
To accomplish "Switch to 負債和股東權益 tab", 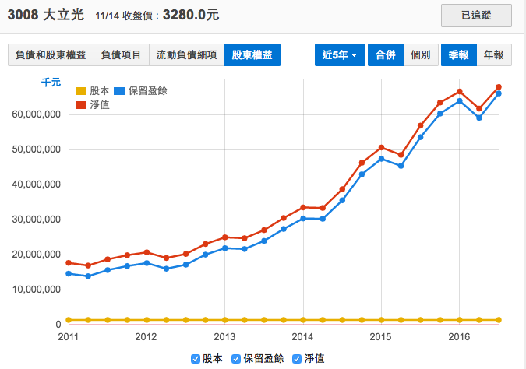I will pyautogui.click(x=51, y=54).
